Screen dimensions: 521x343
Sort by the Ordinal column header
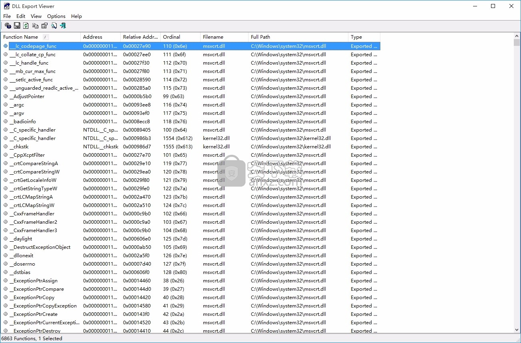(181, 37)
